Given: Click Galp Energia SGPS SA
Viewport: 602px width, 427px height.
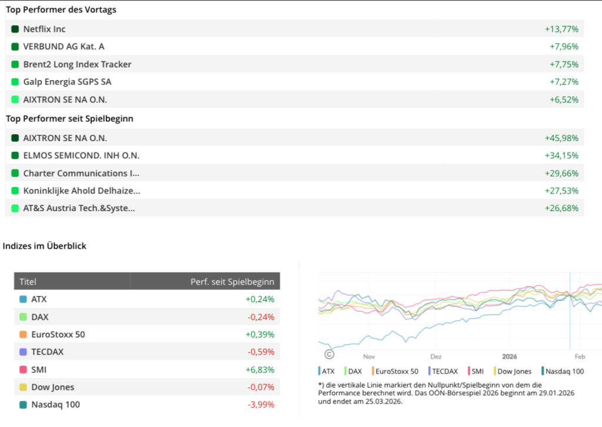Looking at the screenshot, I should (x=67, y=82).
